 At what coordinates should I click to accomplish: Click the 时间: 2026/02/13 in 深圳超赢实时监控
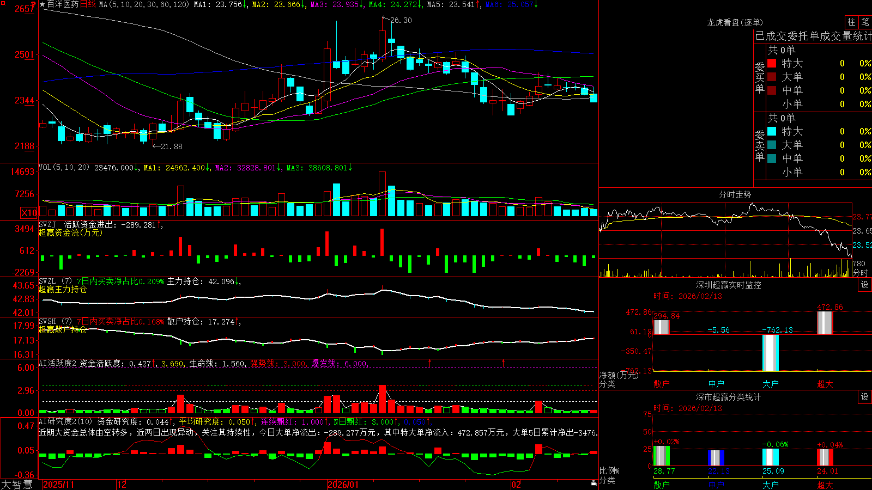coord(687,296)
